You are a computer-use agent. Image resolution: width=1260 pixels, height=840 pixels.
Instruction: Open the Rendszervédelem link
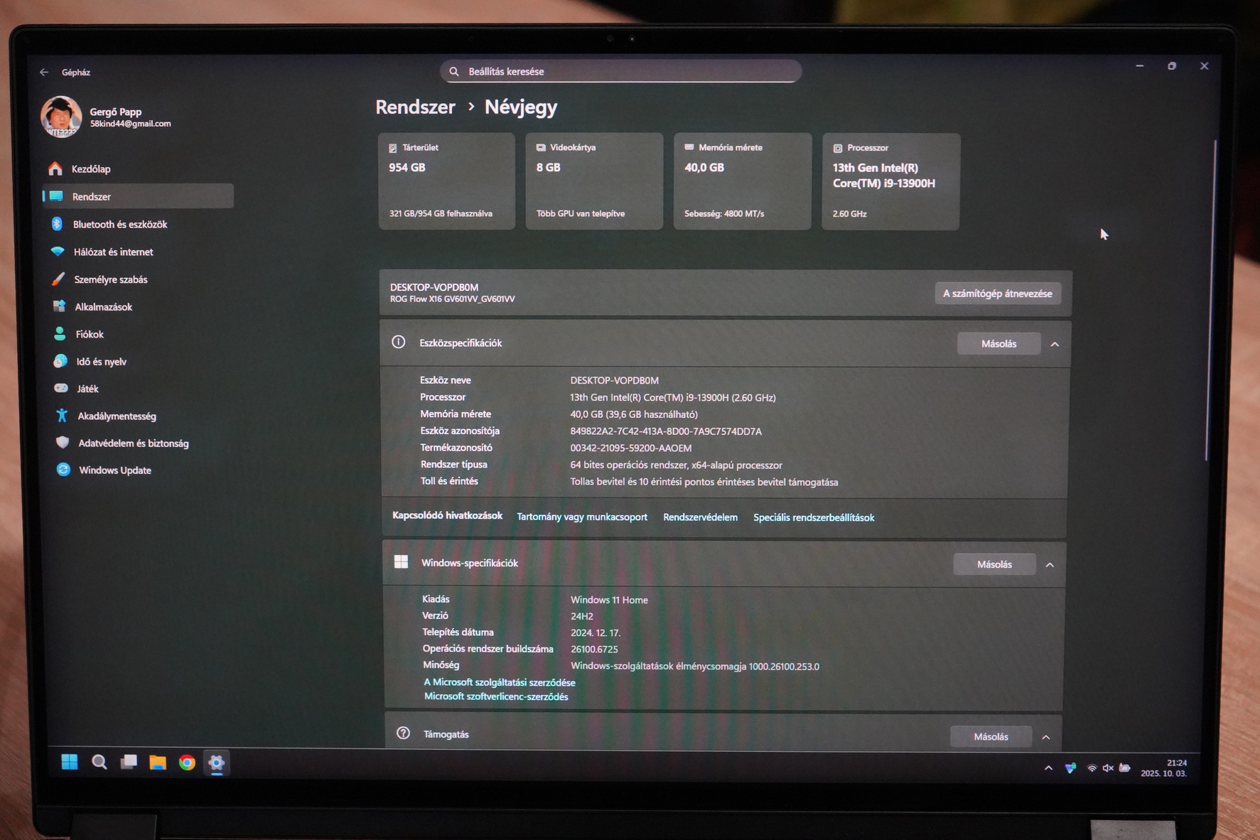[700, 517]
